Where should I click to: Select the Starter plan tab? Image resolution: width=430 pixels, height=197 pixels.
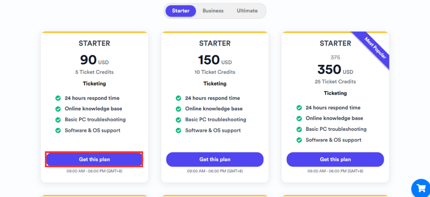[181, 11]
